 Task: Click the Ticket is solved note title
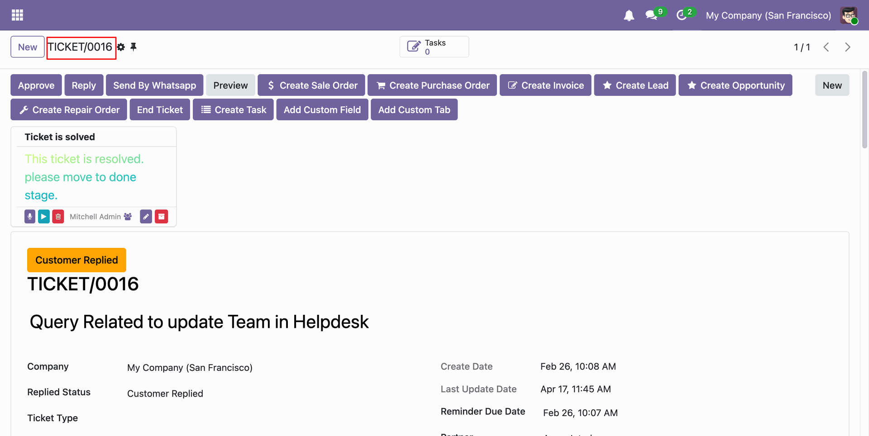[x=60, y=137]
